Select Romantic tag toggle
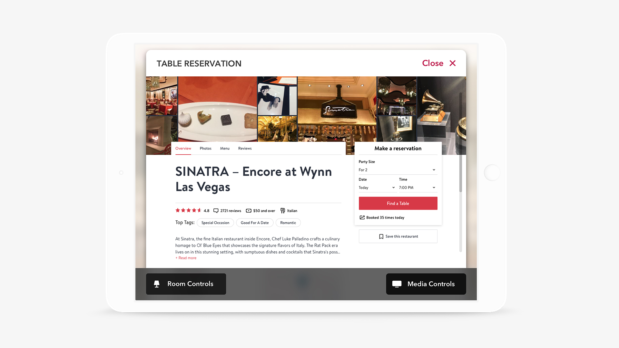This screenshot has height=348, width=619. pos(288,222)
